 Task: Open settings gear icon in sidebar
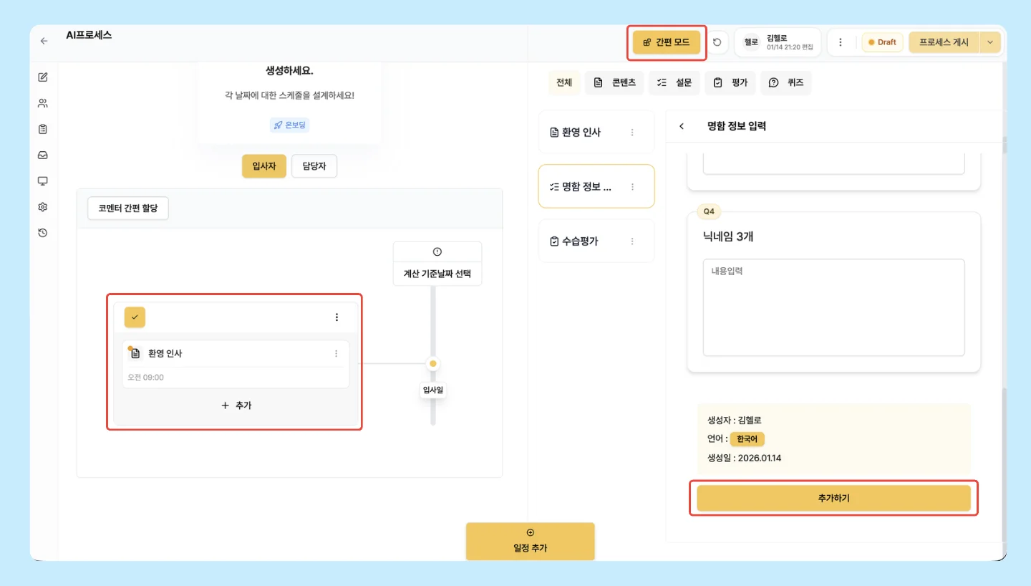[43, 207]
